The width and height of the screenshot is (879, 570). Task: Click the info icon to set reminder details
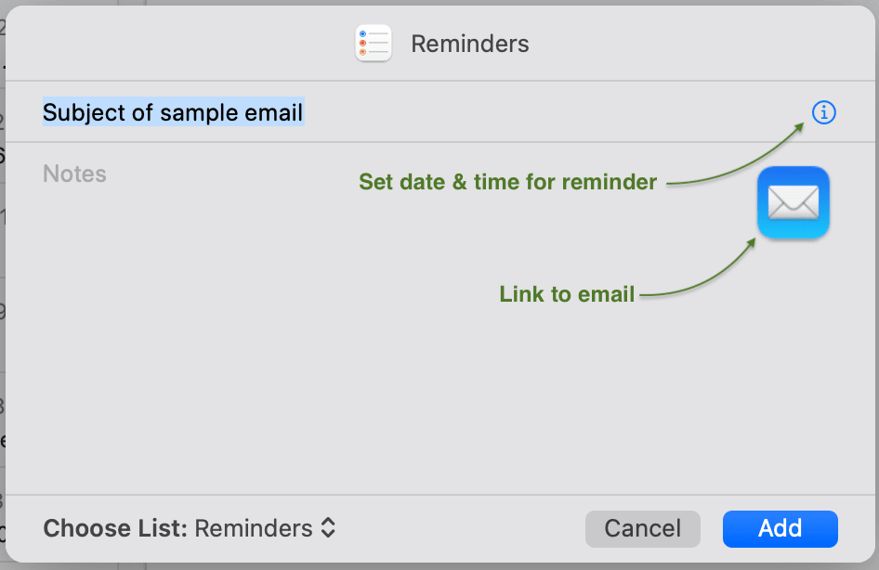[x=823, y=113]
